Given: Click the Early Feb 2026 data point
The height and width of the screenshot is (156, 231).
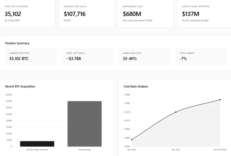Looking at the screenshot, I should coord(220,100).
